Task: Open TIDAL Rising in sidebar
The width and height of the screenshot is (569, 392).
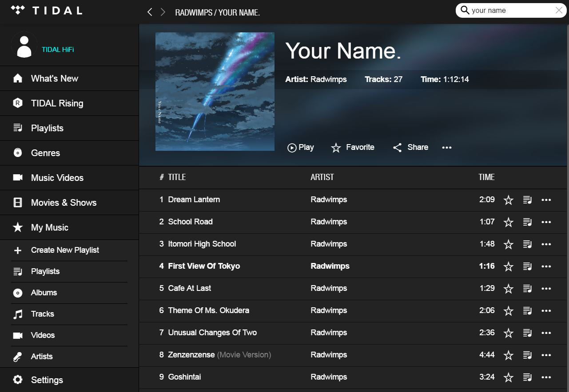Action: point(57,103)
